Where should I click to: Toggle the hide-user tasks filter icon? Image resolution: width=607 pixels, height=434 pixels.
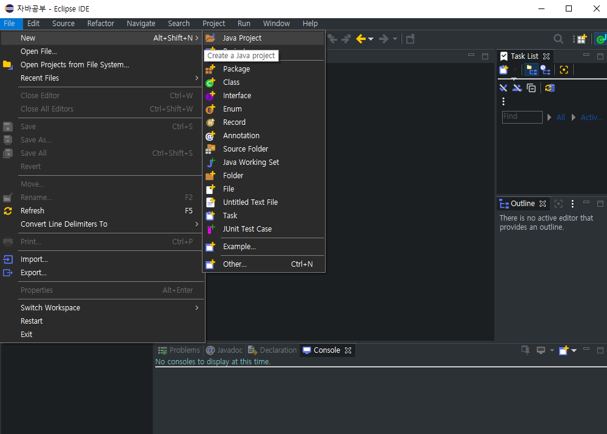pos(517,88)
